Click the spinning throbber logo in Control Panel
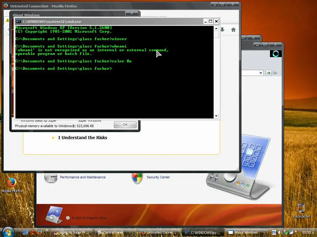The width and height of the screenshot is (317, 237). coord(276,54)
